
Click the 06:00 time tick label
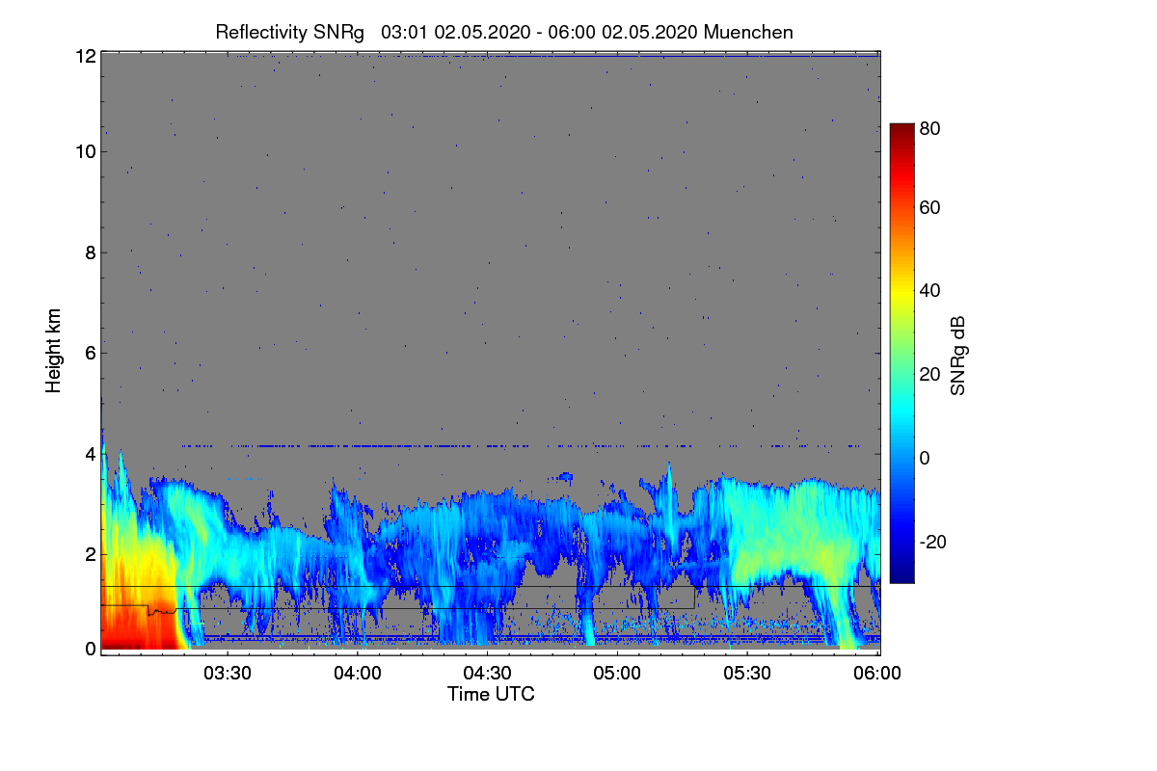click(x=878, y=673)
